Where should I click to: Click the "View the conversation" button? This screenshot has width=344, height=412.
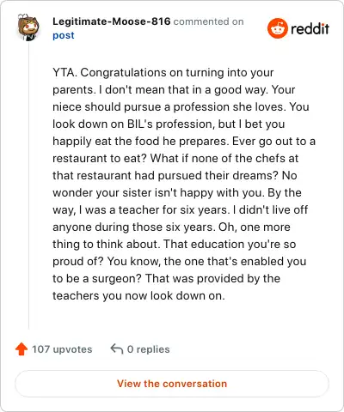(x=172, y=384)
